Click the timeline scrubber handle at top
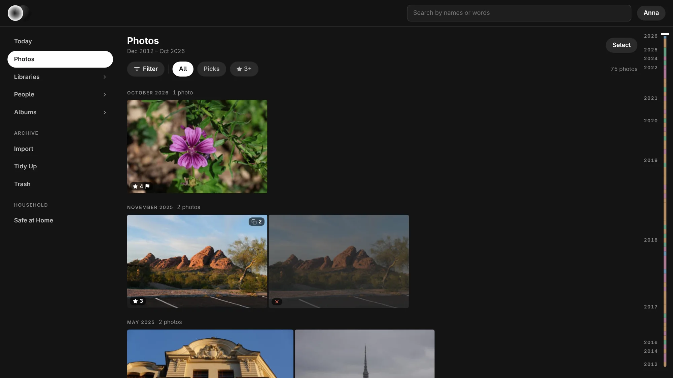Image resolution: width=673 pixels, height=378 pixels. [x=665, y=34]
